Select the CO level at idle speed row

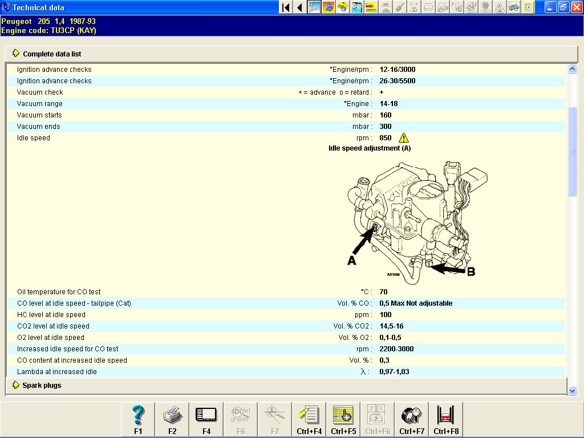click(x=286, y=303)
